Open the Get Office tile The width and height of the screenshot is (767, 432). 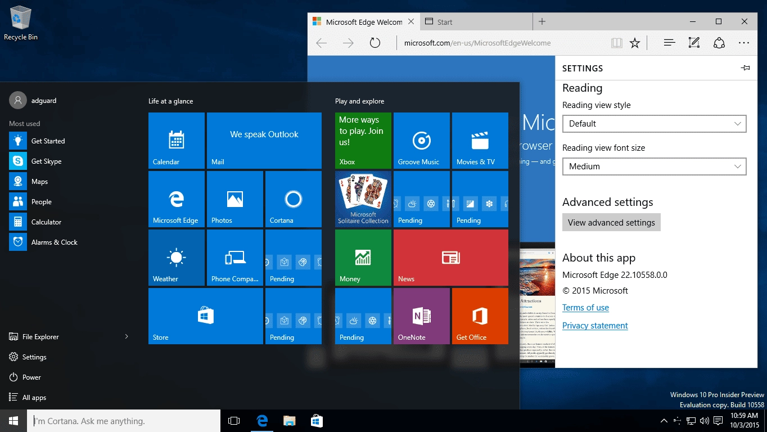click(480, 316)
